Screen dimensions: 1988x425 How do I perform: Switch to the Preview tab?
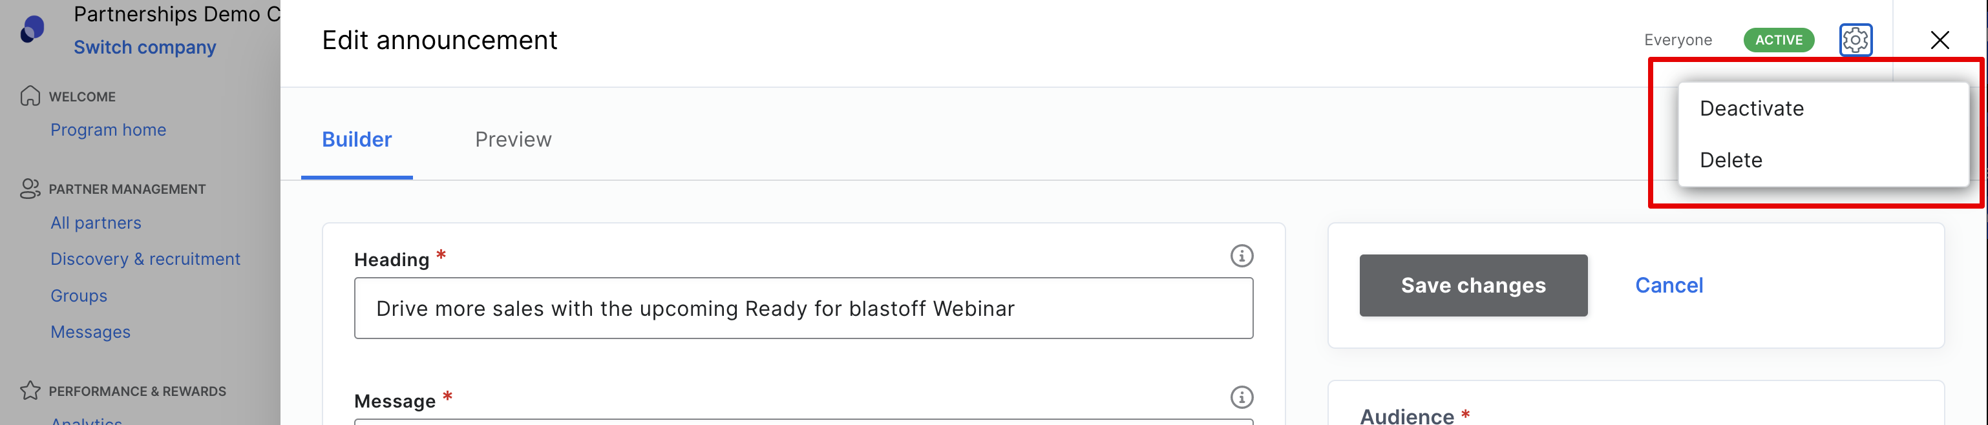click(513, 140)
